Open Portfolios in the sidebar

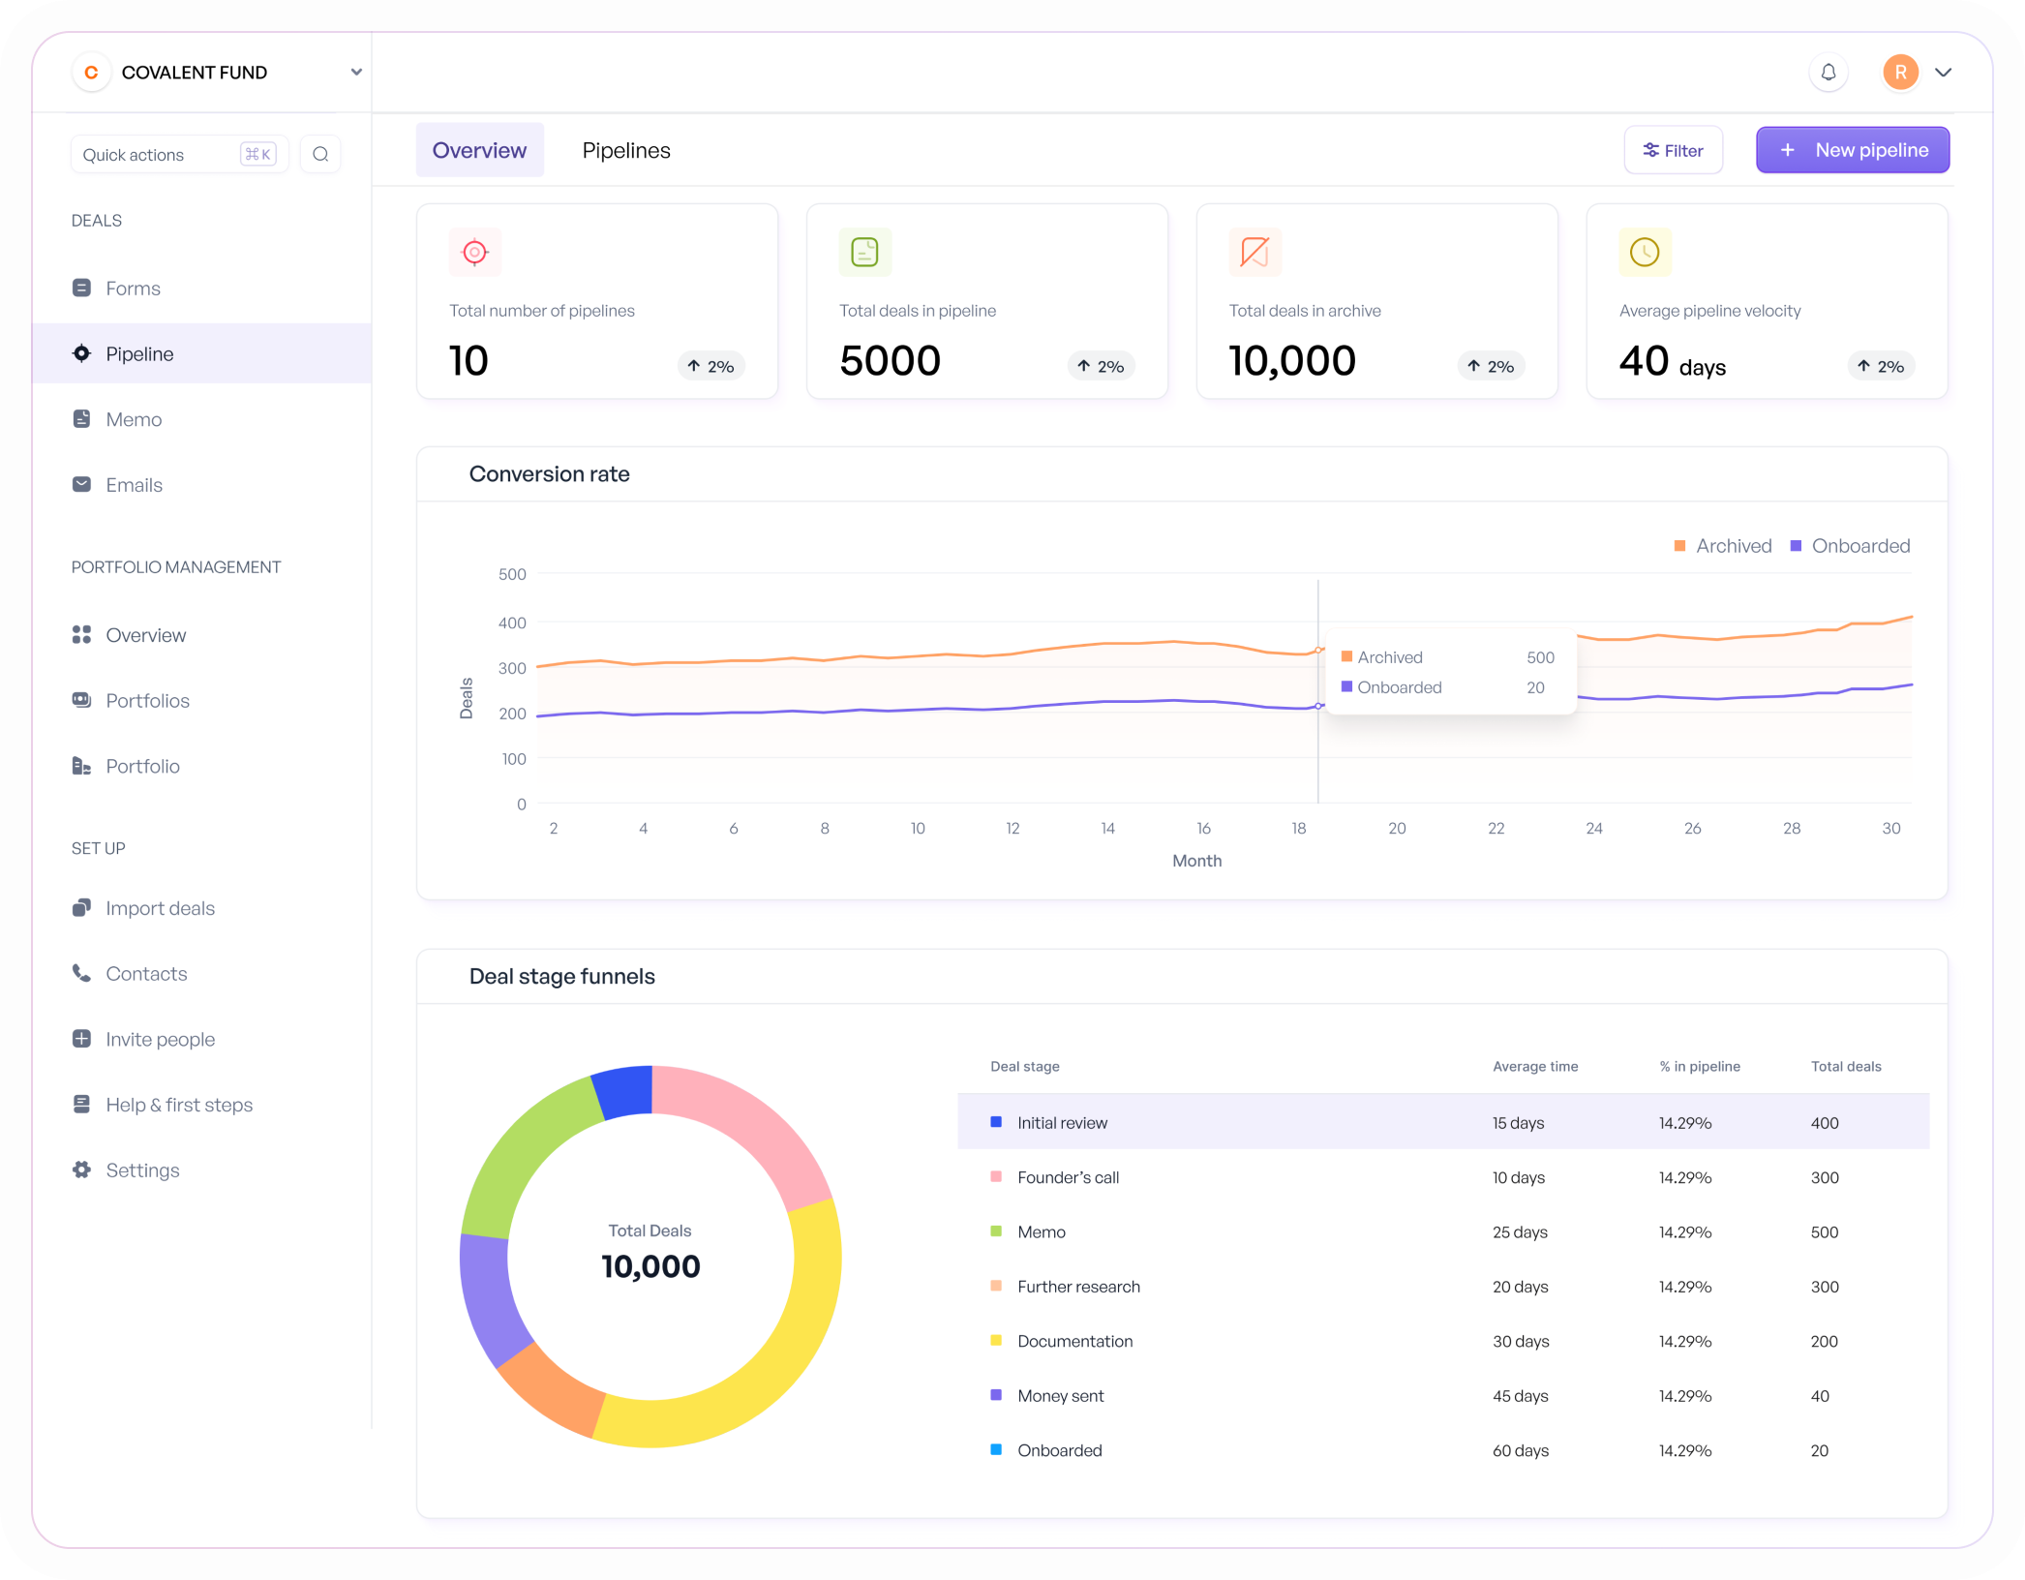pos(201,700)
